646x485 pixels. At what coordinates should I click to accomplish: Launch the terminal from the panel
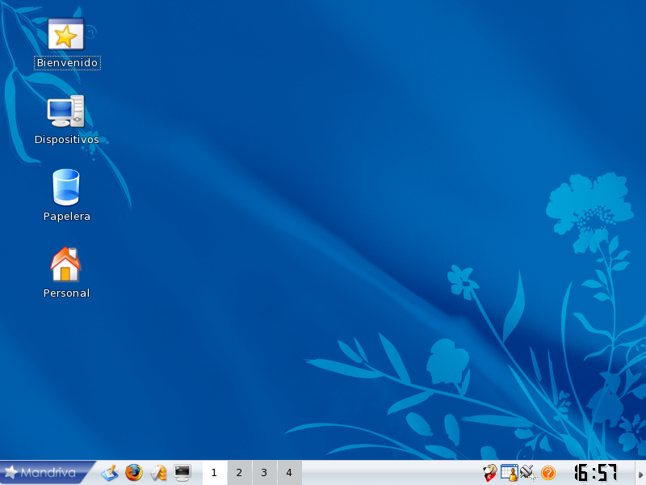tap(182, 473)
